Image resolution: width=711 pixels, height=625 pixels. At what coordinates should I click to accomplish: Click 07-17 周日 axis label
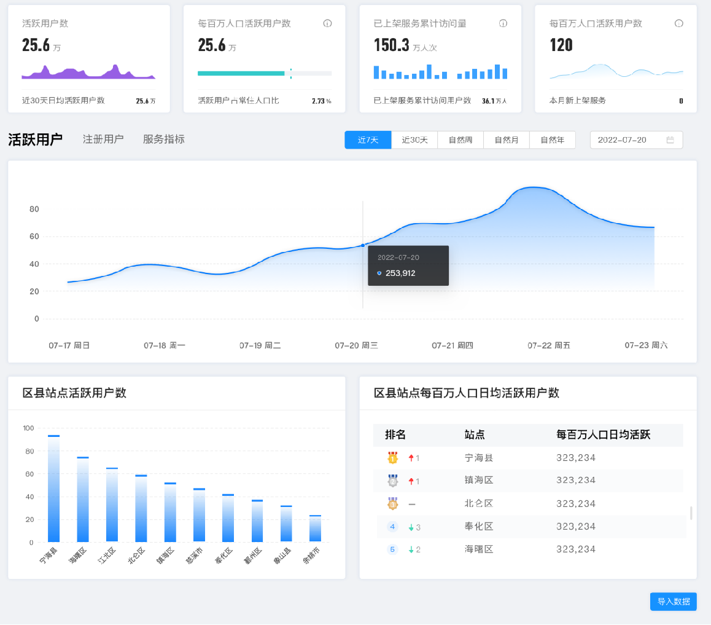[x=69, y=345]
